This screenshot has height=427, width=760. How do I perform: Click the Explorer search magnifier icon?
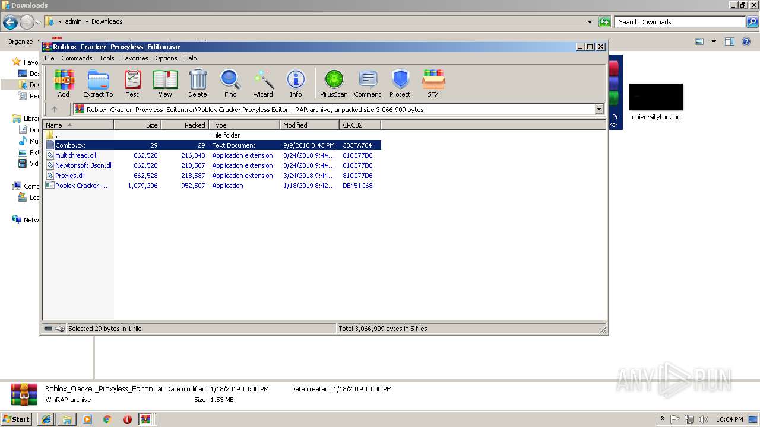pyautogui.click(x=752, y=22)
